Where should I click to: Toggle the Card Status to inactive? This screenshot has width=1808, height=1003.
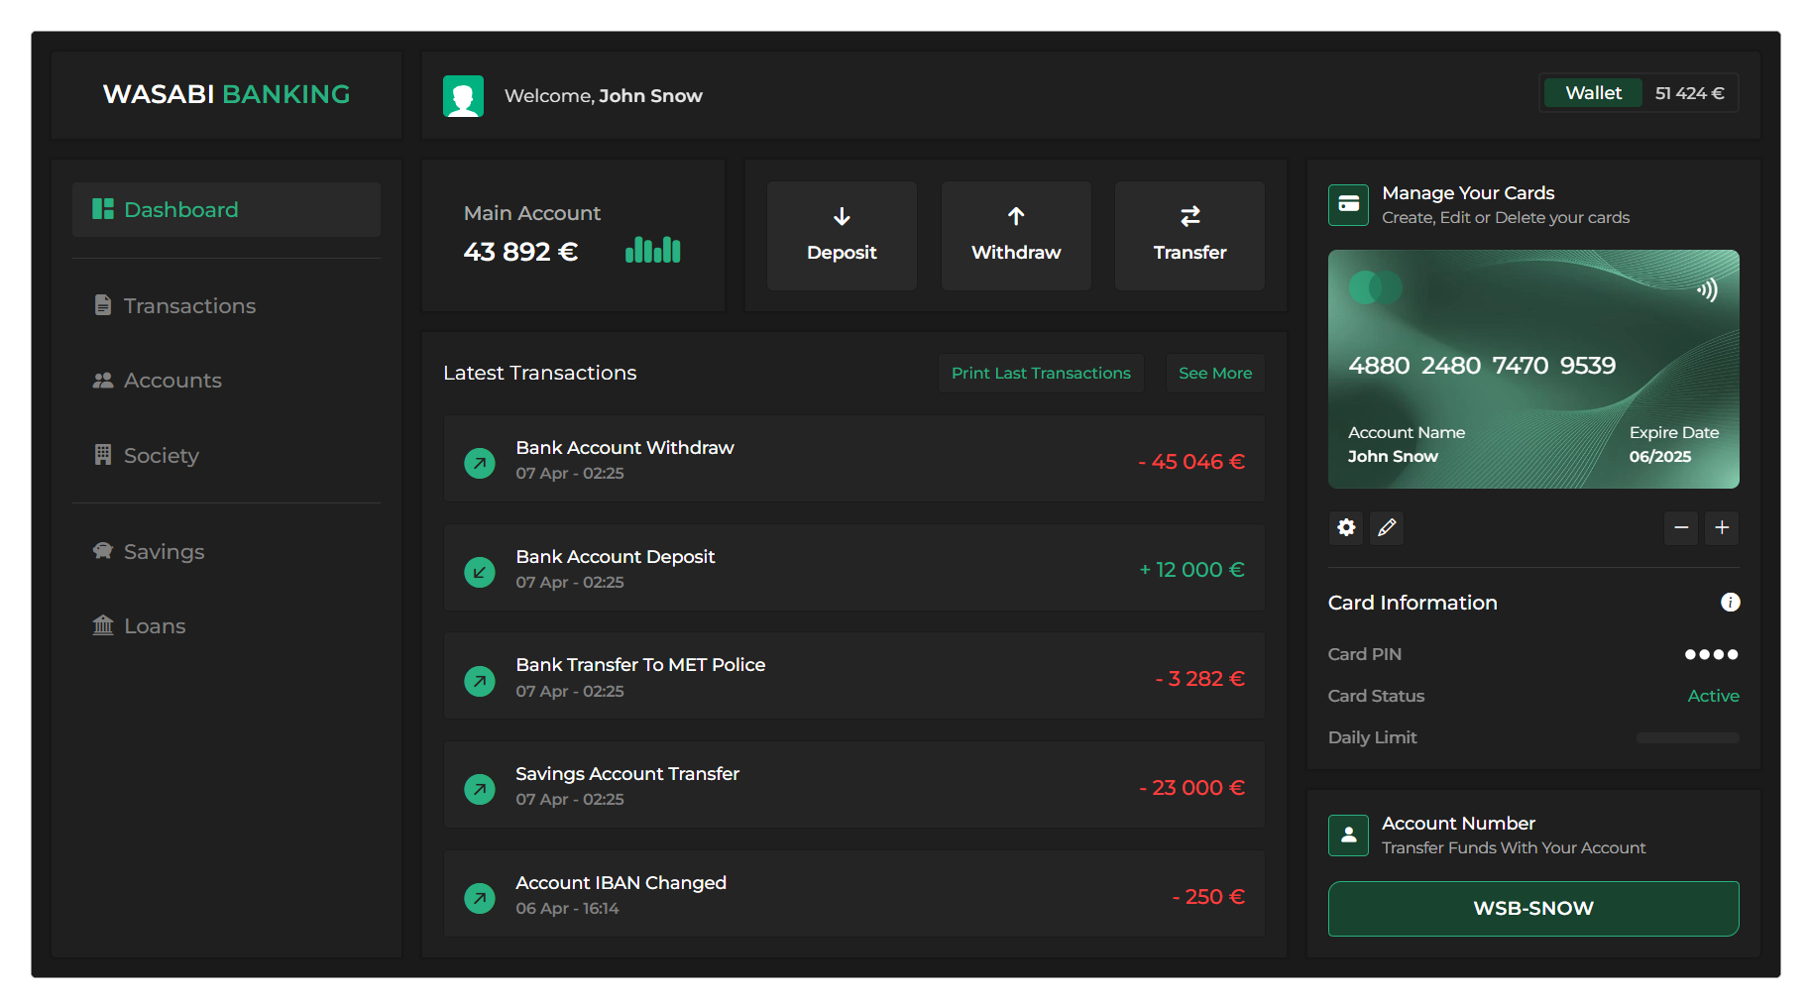click(x=1713, y=696)
